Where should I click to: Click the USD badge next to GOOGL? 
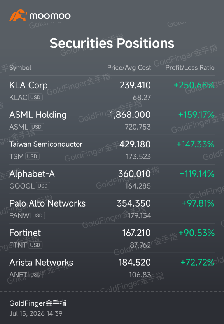43,186
